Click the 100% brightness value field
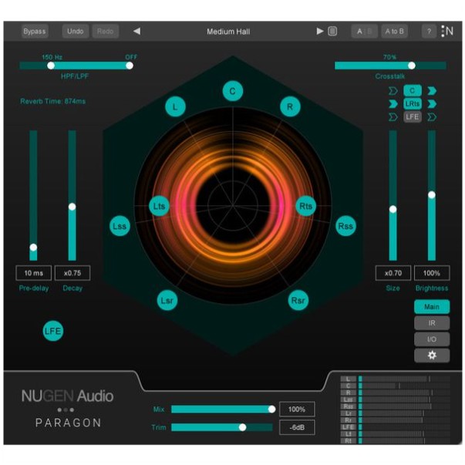The height and width of the screenshot is (465, 465). click(x=432, y=273)
